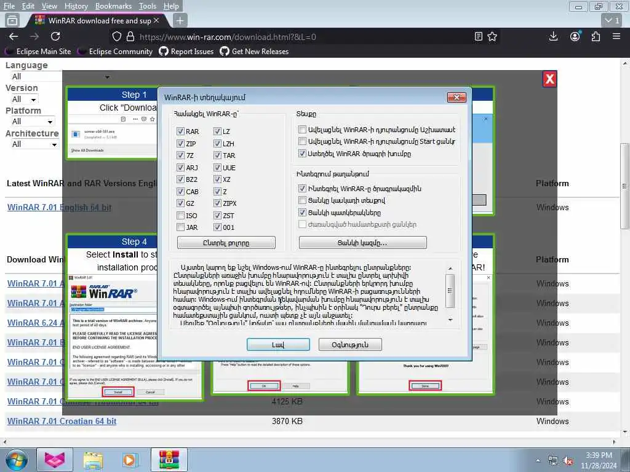This screenshot has width=630, height=472.
Task: Open WinRAR taskbar icon
Action: coord(169,460)
